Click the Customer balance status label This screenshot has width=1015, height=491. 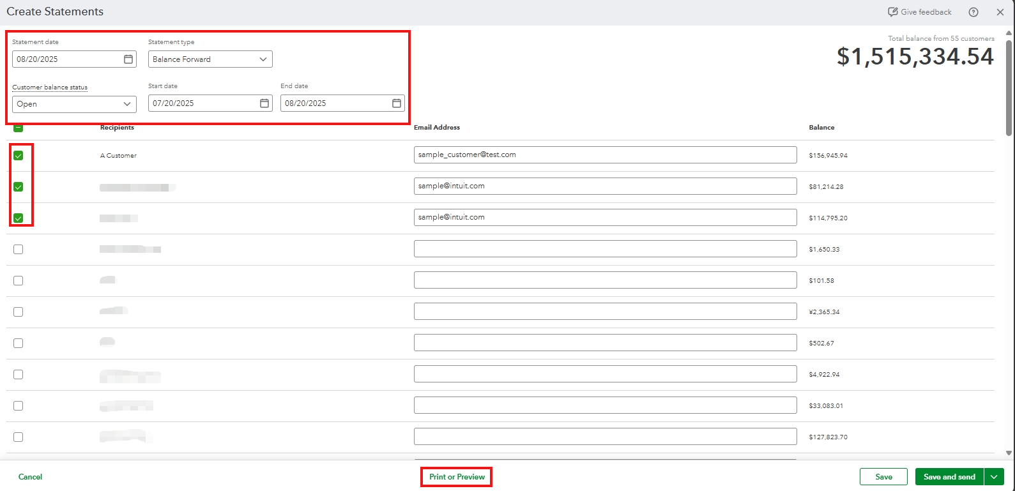[x=50, y=87]
